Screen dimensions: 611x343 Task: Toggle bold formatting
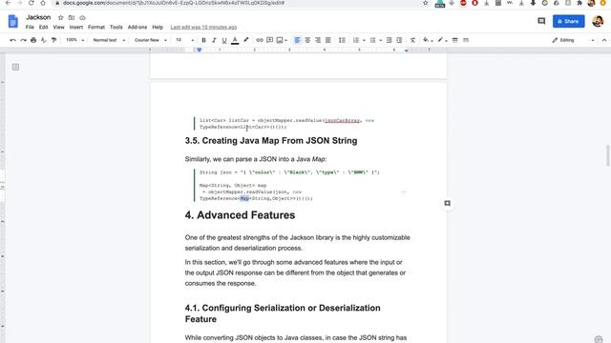click(x=203, y=40)
